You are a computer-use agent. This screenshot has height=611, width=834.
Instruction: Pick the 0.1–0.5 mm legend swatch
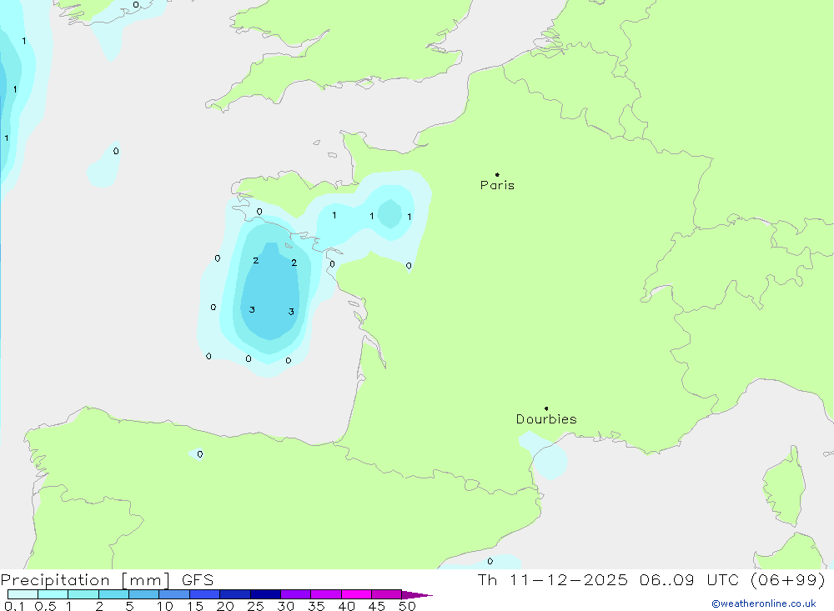point(23,594)
